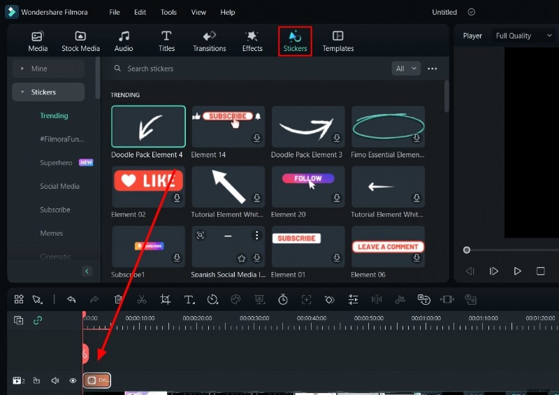The width and height of the screenshot is (559, 395).
Task: Open the adjust sliders tool
Action: [x=353, y=299]
